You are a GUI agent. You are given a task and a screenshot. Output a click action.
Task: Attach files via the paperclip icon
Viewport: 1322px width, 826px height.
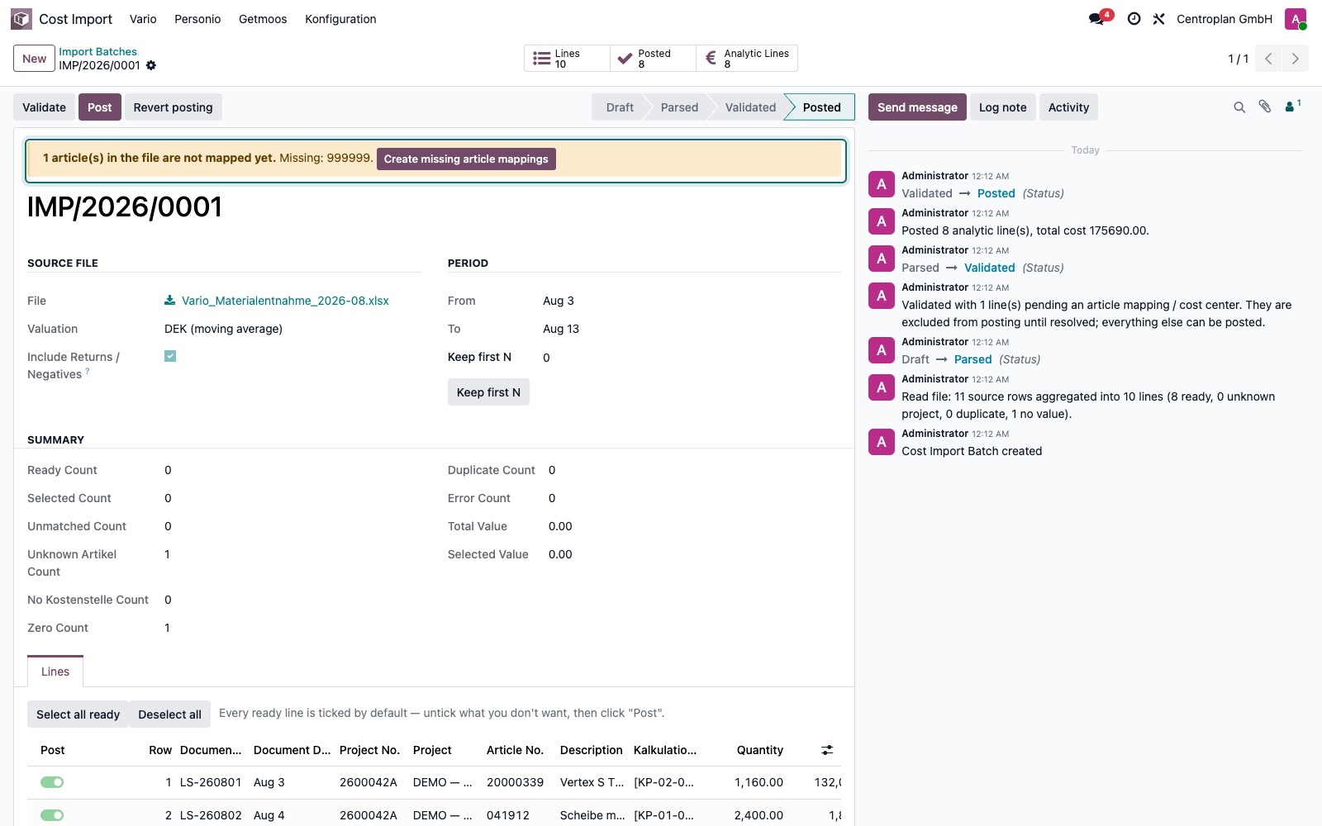pyautogui.click(x=1265, y=107)
